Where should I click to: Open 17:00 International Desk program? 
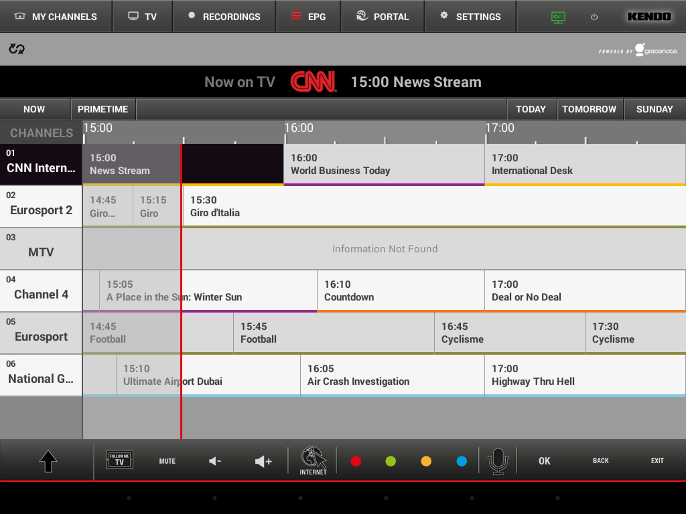coord(585,164)
